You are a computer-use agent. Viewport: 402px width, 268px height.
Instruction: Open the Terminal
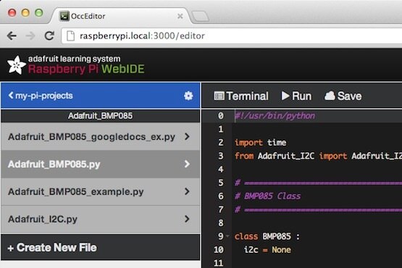pyautogui.click(x=241, y=96)
